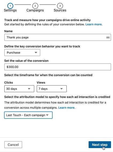Click the $300.00 conversion value field

click(58, 67)
